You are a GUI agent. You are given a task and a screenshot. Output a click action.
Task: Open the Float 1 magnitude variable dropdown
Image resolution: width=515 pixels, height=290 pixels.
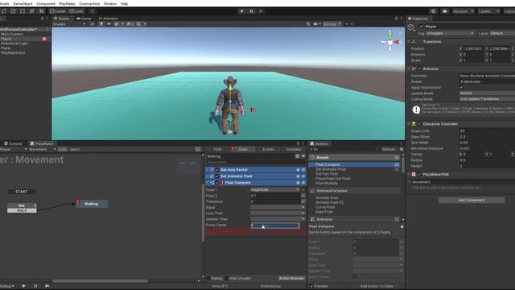click(275, 190)
